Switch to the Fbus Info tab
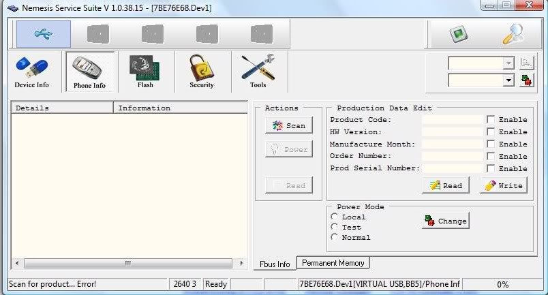The width and height of the screenshot is (548, 295). 274,264
